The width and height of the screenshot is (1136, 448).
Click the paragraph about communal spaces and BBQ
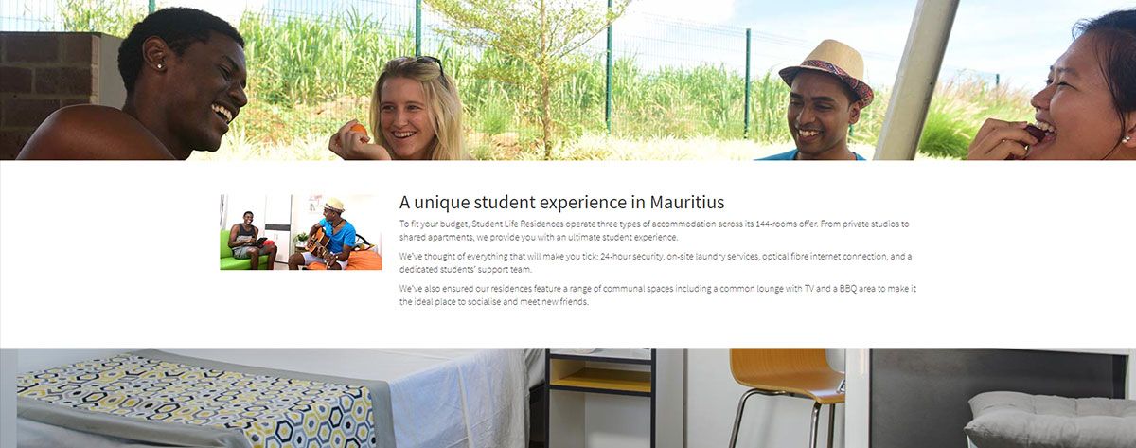[x=658, y=295]
